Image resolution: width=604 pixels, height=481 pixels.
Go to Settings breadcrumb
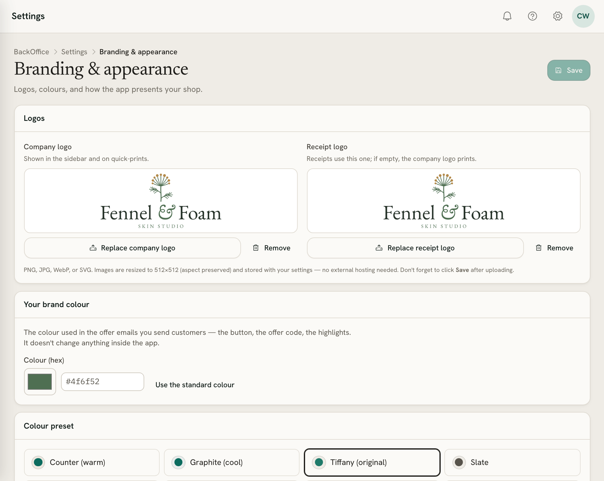tap(74, 52)
